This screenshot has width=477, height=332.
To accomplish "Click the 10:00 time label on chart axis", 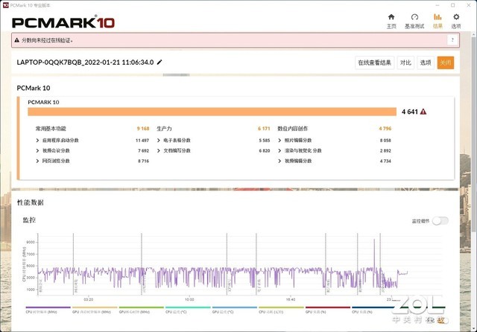I will (x=189, y=299).
